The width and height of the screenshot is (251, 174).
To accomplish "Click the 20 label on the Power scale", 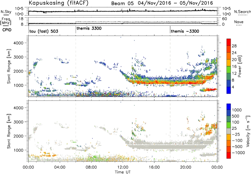I will (x=234, y=60).
